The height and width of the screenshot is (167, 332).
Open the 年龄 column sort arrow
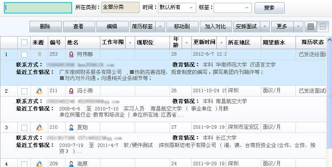click(x=186, y=43)
